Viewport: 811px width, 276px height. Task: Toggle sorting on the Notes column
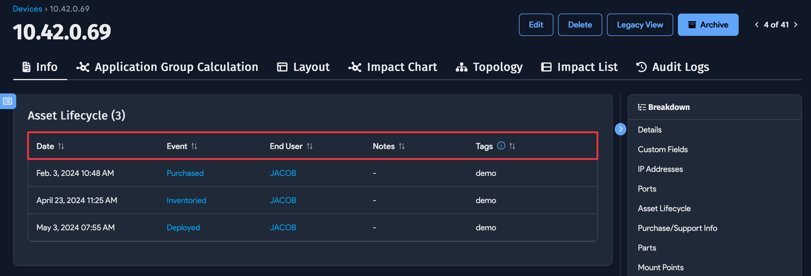(x=402, y=146)
